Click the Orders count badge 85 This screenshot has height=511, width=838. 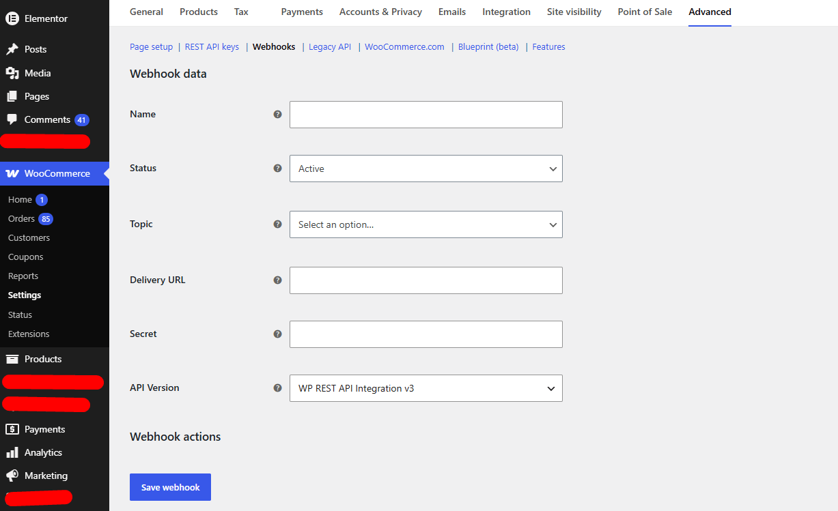46,219
